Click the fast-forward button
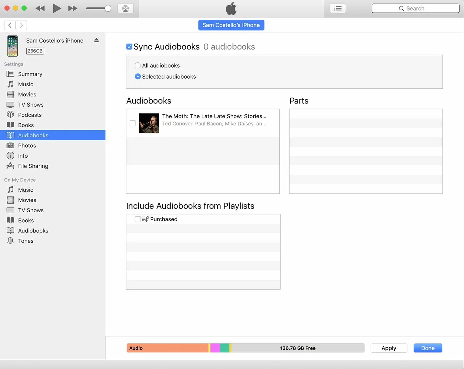The width and height of the screenshot is (464, 369). (73, 8)
